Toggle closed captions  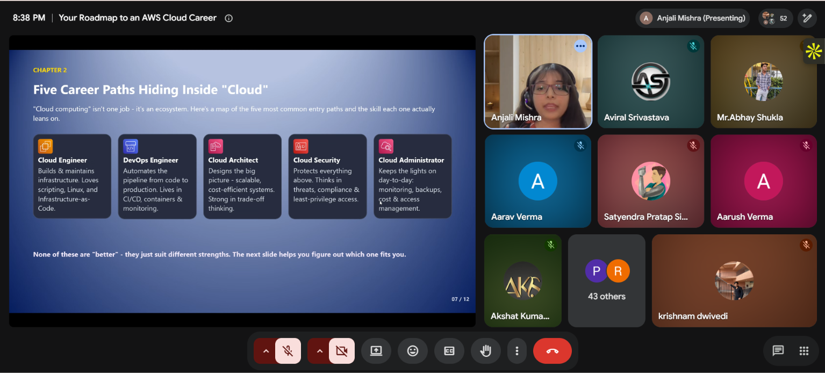[449, 351]
